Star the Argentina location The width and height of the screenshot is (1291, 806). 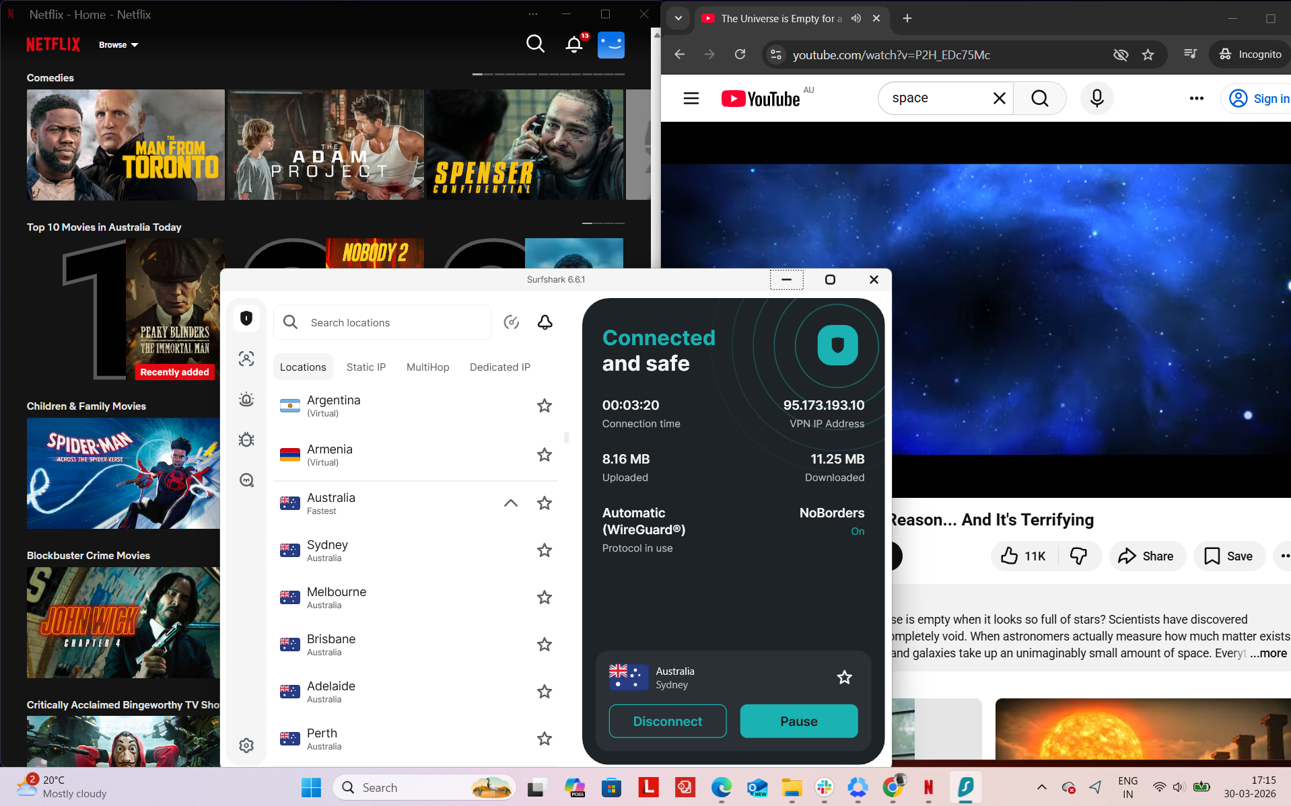coord(544,406)
